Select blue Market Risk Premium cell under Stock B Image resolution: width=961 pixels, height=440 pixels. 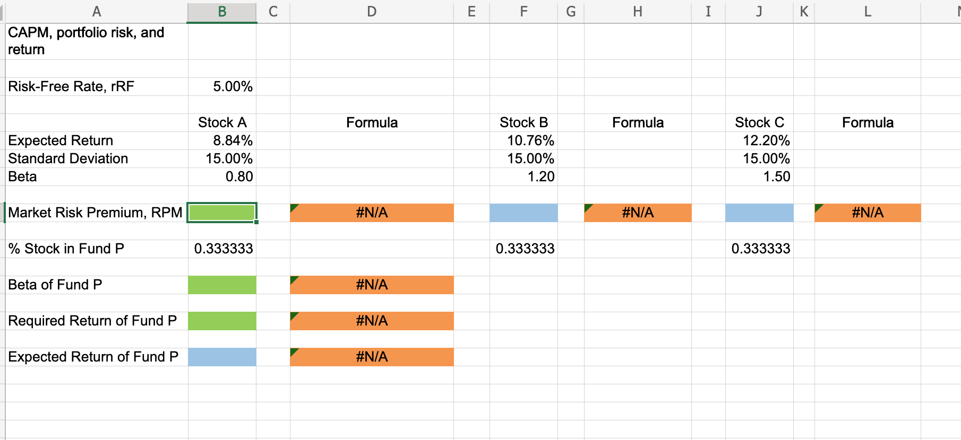point(524,213)
